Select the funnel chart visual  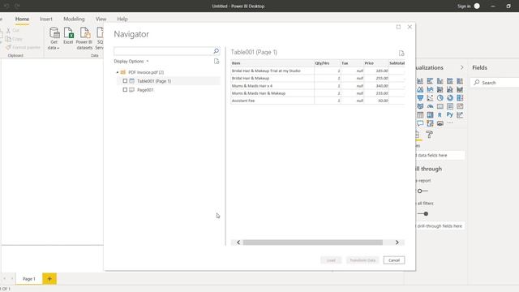coord(420,98)
